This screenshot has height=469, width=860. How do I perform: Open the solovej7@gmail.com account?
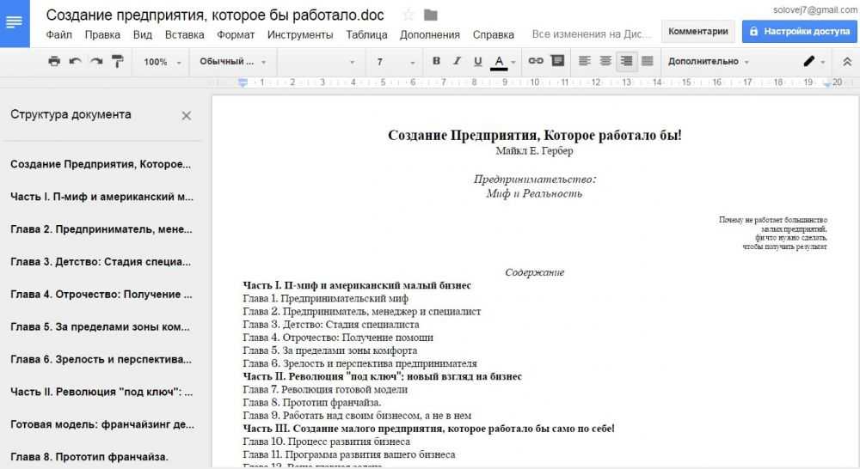815,9
